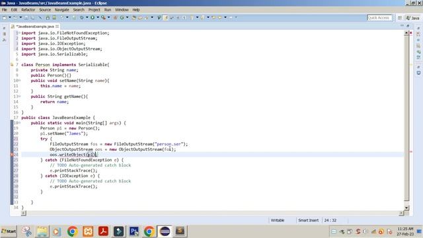Collapse the main method fold at line 18
The width and height of the screenshot is (423, 238).
(19, 123)
